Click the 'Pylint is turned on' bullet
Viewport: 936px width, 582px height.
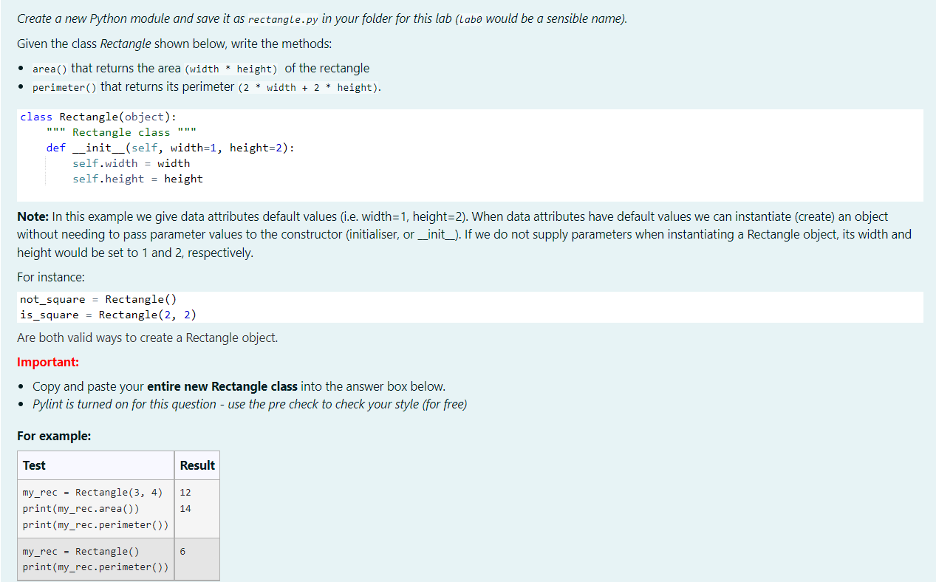[250, 404]
